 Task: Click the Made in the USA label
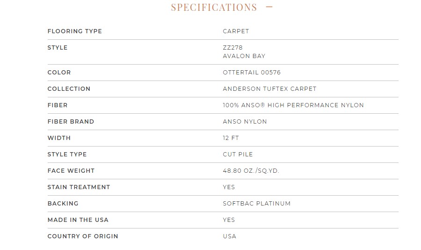tap(78, 220)
